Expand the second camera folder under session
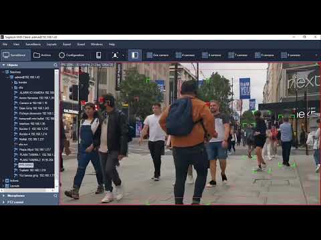 tap(12, 87)
